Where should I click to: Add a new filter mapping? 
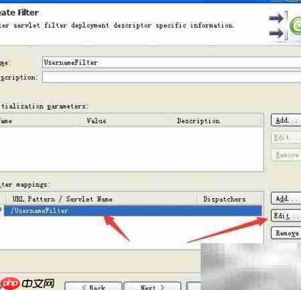pos(286,198)
